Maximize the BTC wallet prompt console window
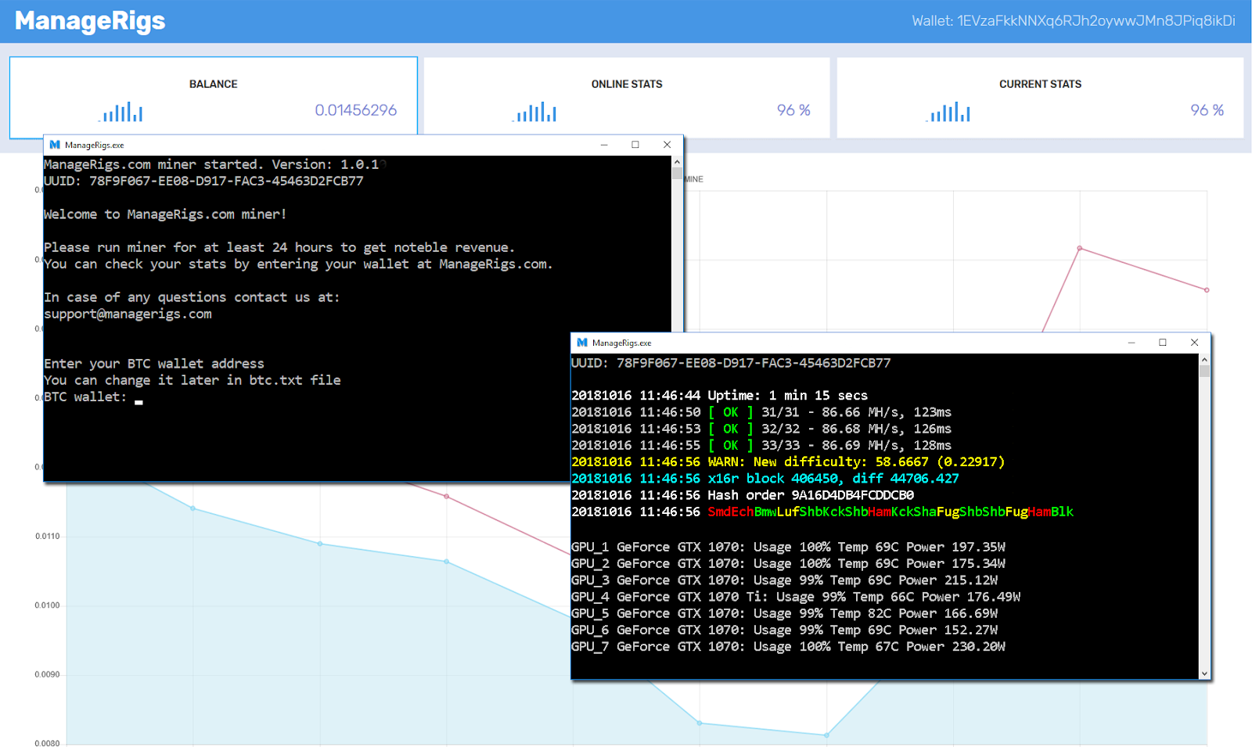The image size is (1252, 747). click(x=635, y=145)
